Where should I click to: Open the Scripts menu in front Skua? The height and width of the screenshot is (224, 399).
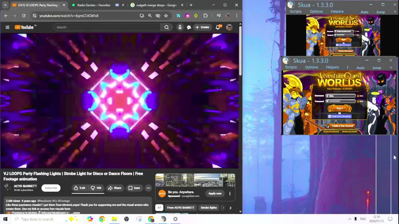[291, 67]
